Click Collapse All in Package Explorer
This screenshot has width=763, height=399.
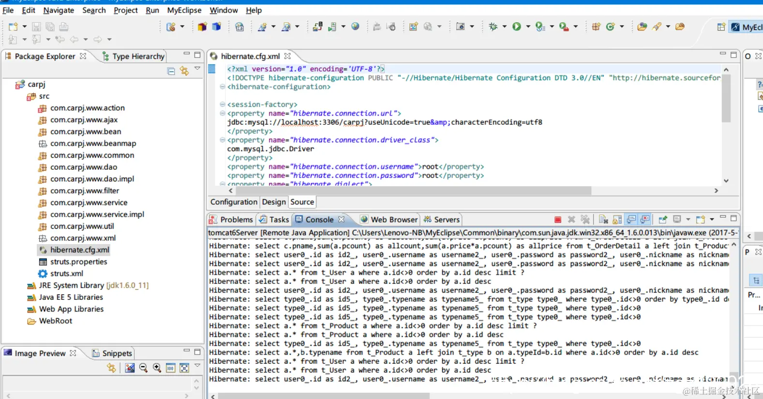171,71
